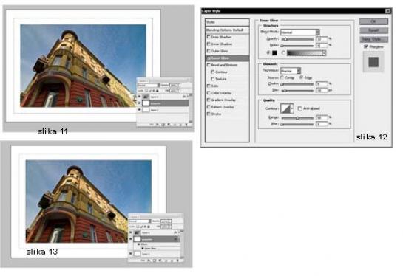
Task: Click the Layer Style preview thumbnail
Action: point(373,62)
